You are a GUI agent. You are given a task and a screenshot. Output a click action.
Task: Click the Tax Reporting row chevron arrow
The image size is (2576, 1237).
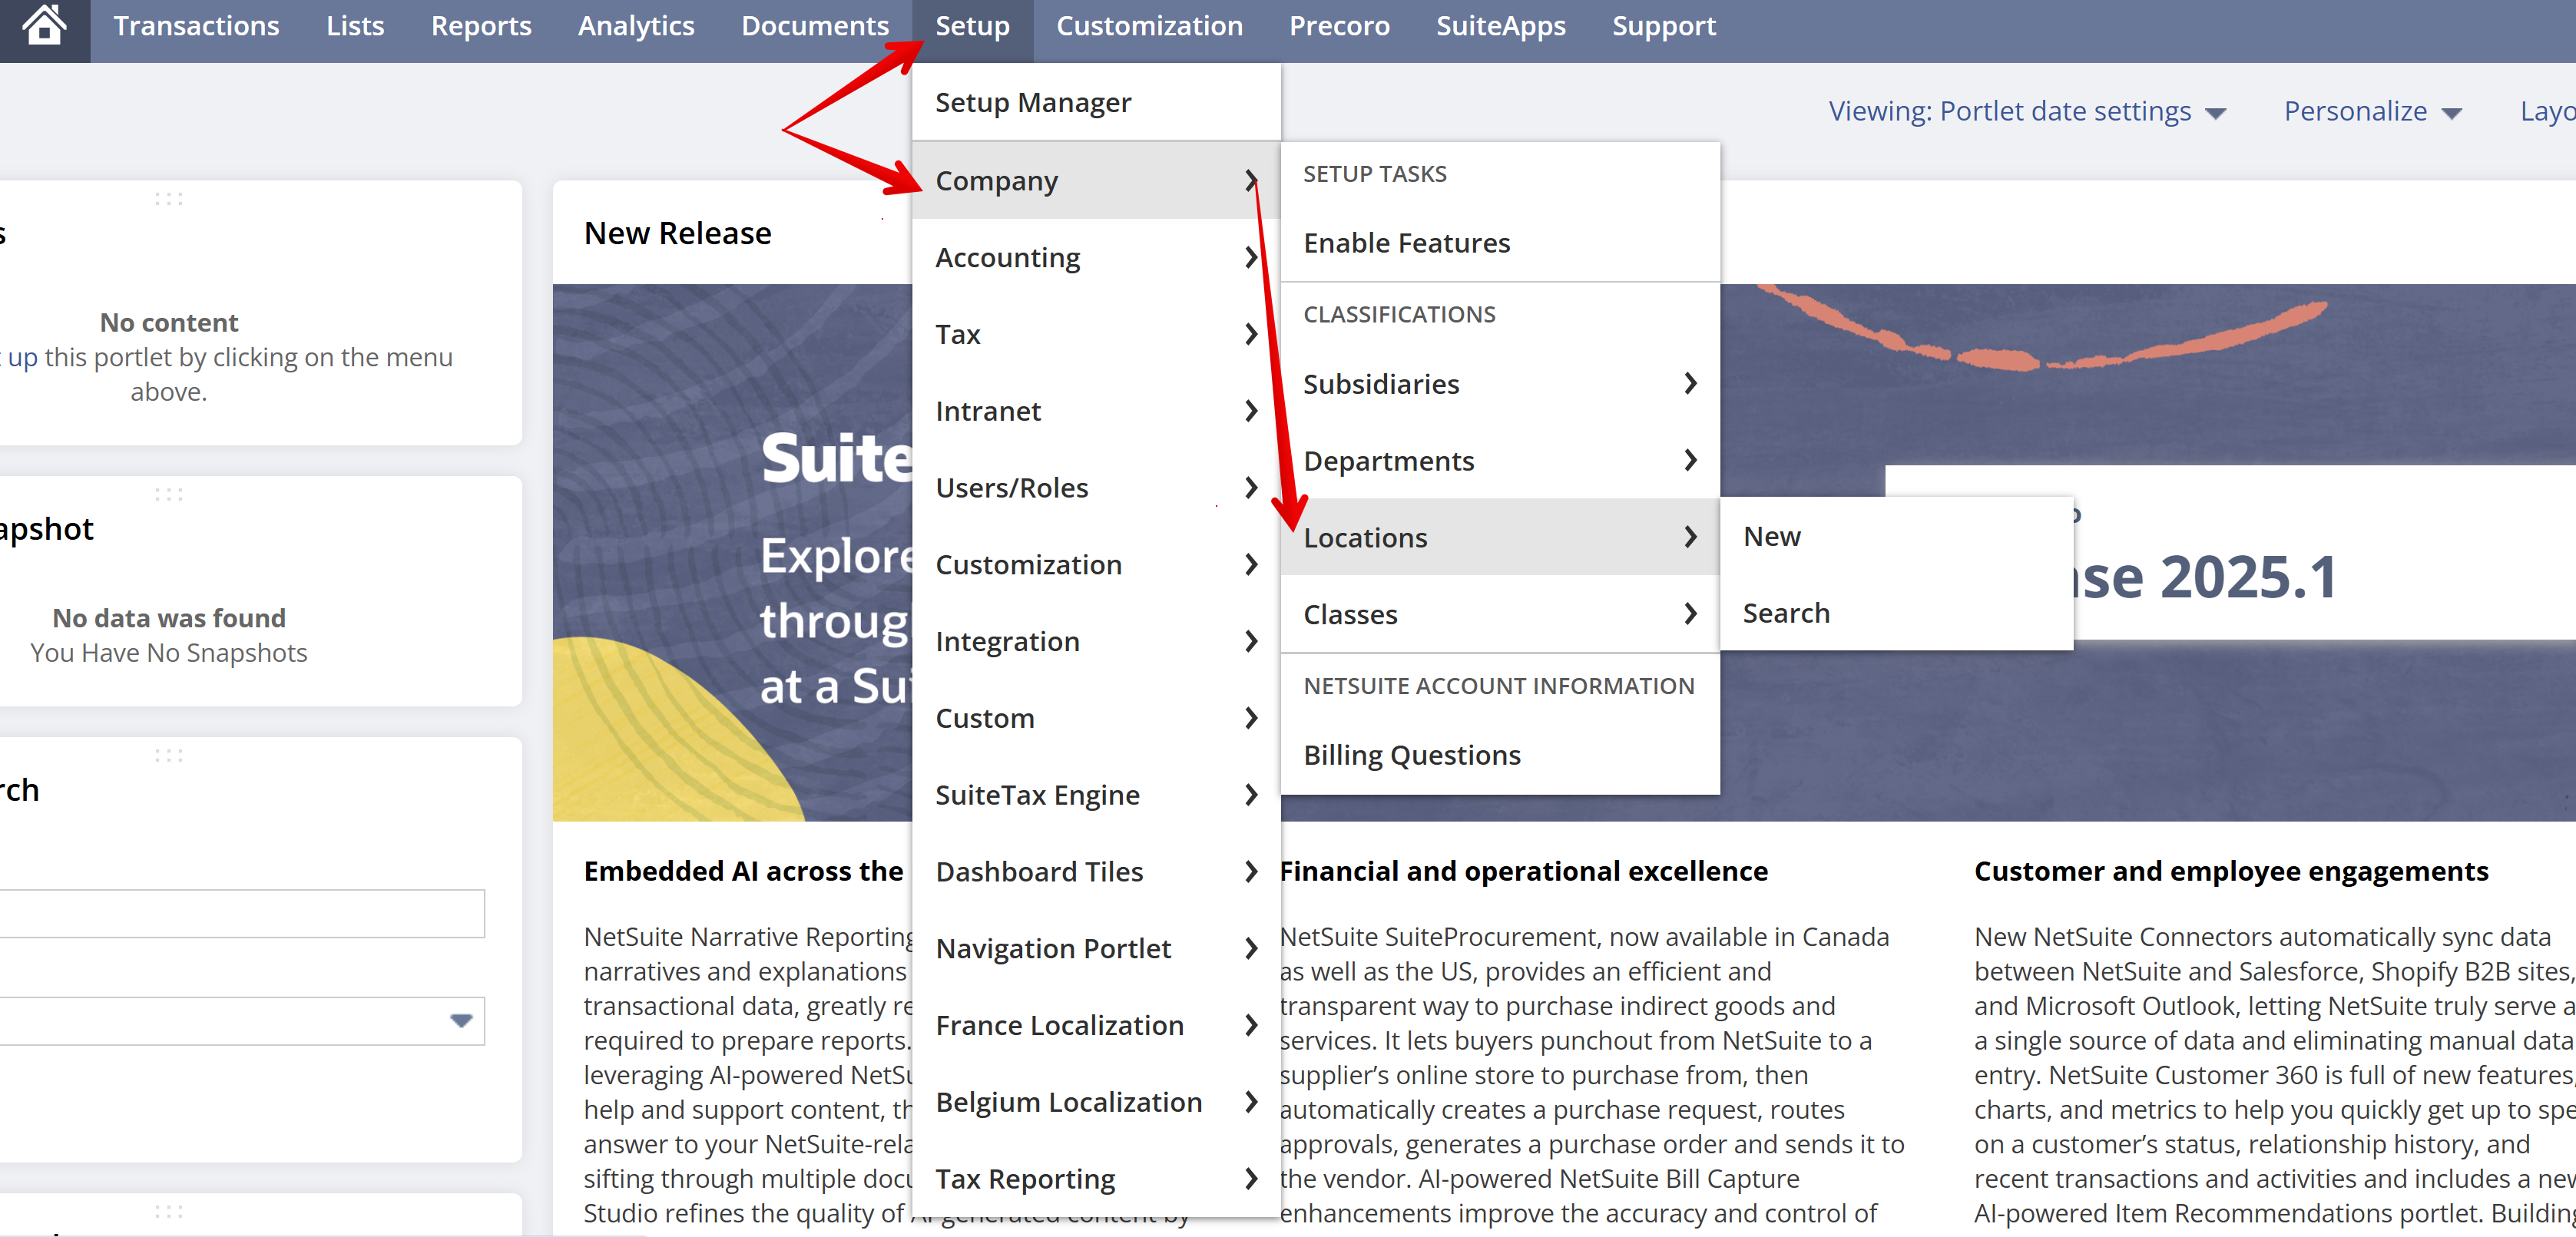tap(1251, 1179)
